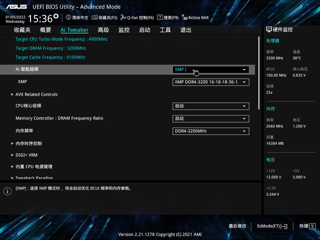
Task: Click the settings gear icon beside the clock
Action: (56, 17)
